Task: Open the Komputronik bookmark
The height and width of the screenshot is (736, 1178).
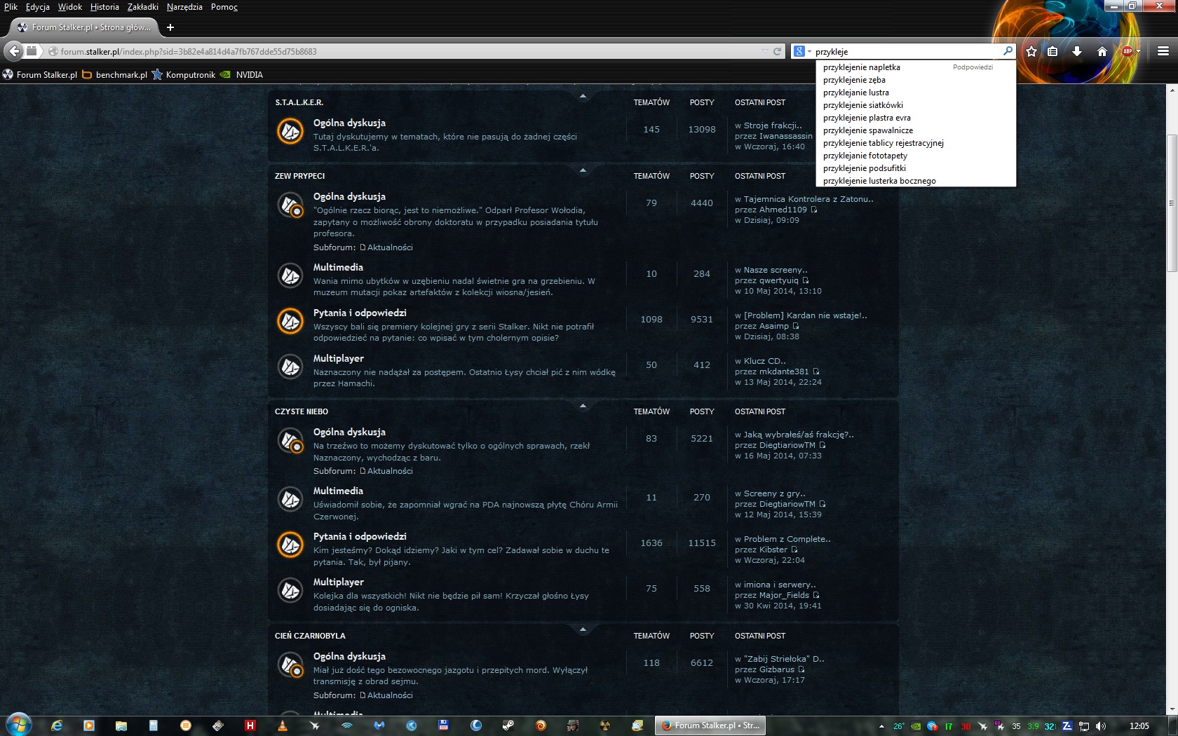Action: 184,74
